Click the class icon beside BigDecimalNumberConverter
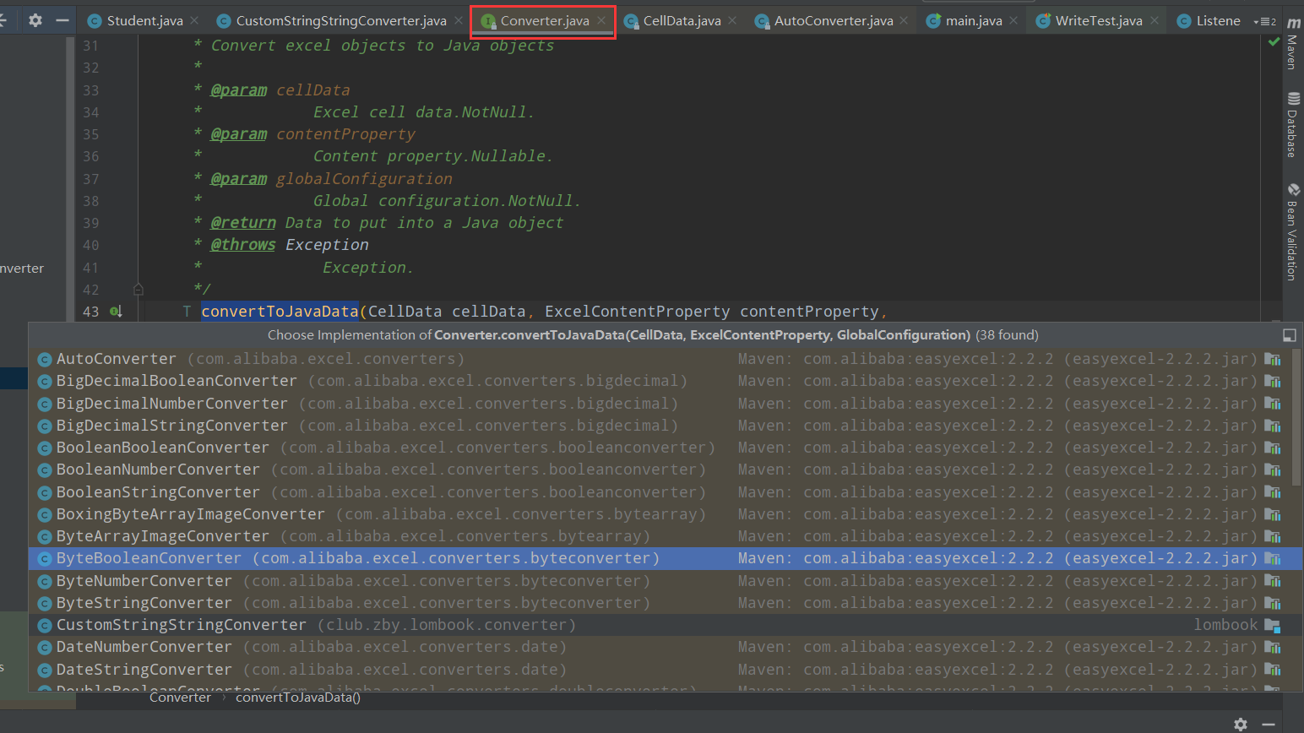Screen dimensions: 1304x733 [45, 405]
